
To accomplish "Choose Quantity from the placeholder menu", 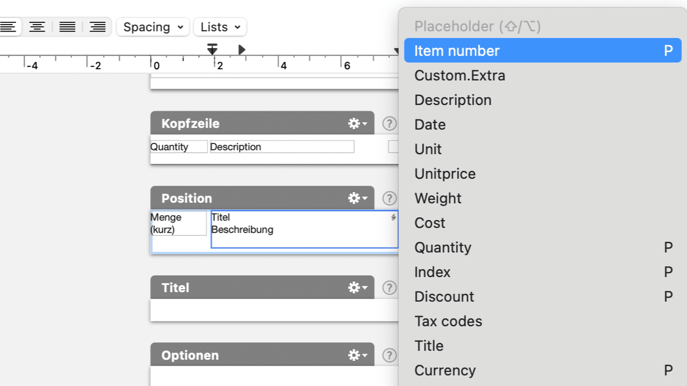I will point(543,248).
